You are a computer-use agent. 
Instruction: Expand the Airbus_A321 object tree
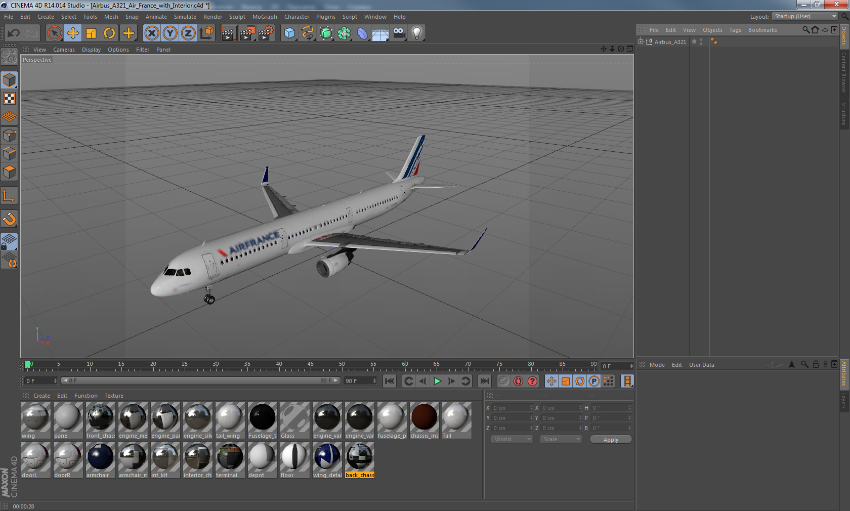click(641, 41)
